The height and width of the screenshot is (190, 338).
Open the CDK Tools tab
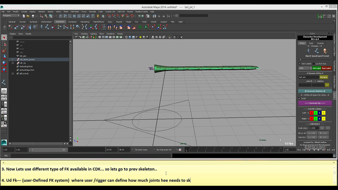311,43
